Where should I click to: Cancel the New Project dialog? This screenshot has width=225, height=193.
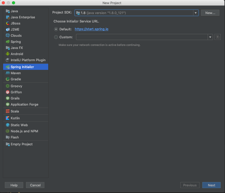point(35,185)
